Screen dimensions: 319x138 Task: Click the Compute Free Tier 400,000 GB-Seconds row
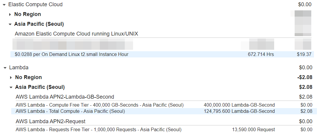[x=164, y=105]
